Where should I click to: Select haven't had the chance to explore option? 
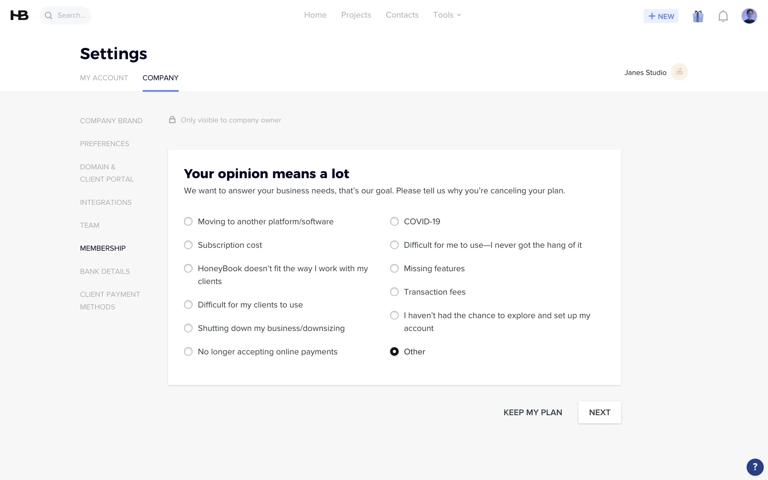tap(394, 315)
